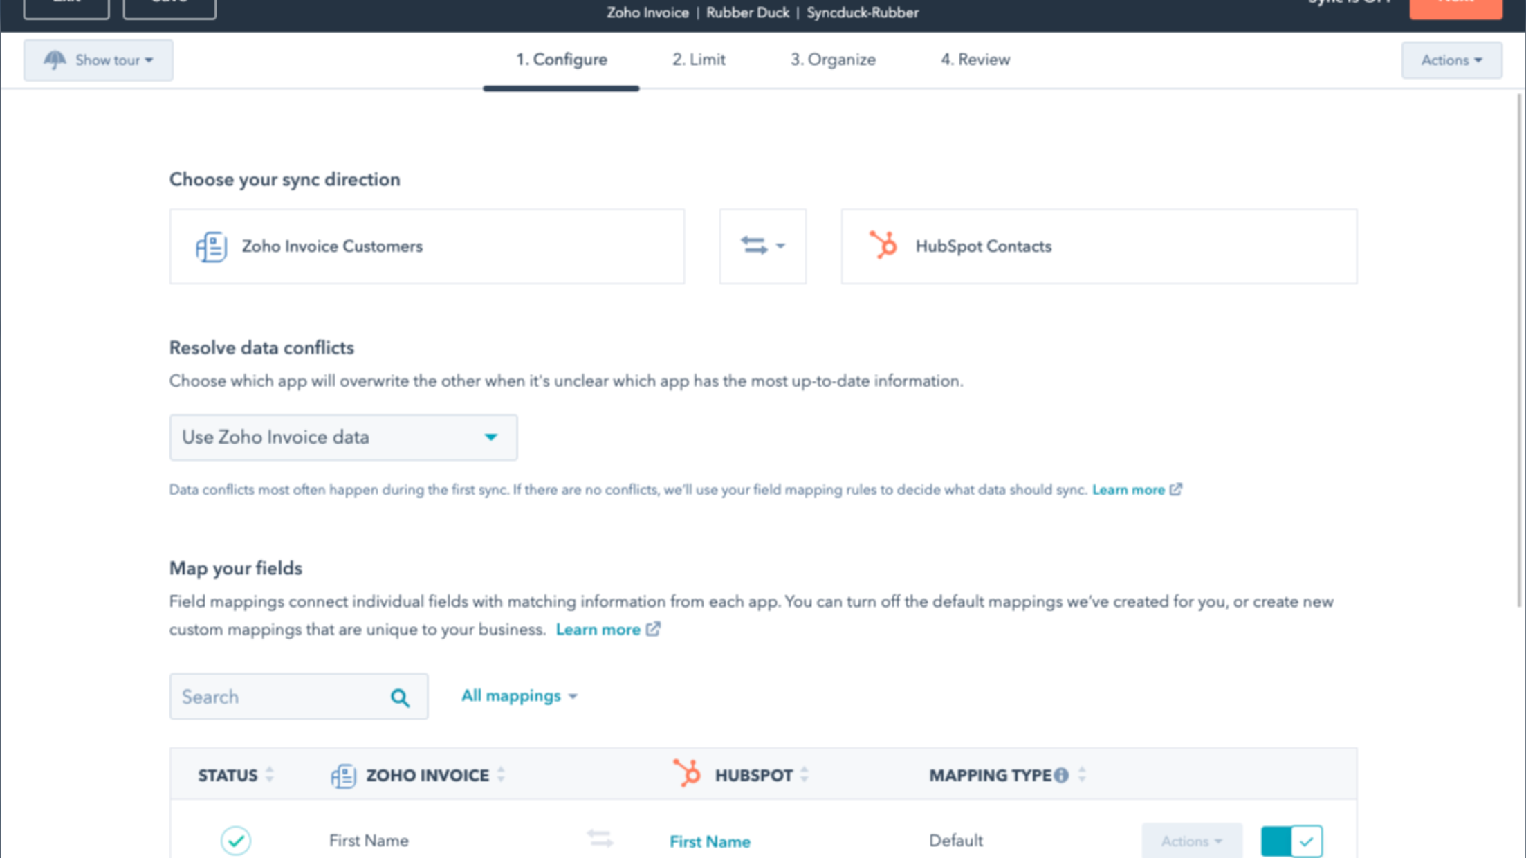Click the First Name sync arrows icon
This screenshot has height=858, width=1526.
(x=600, y=839)
